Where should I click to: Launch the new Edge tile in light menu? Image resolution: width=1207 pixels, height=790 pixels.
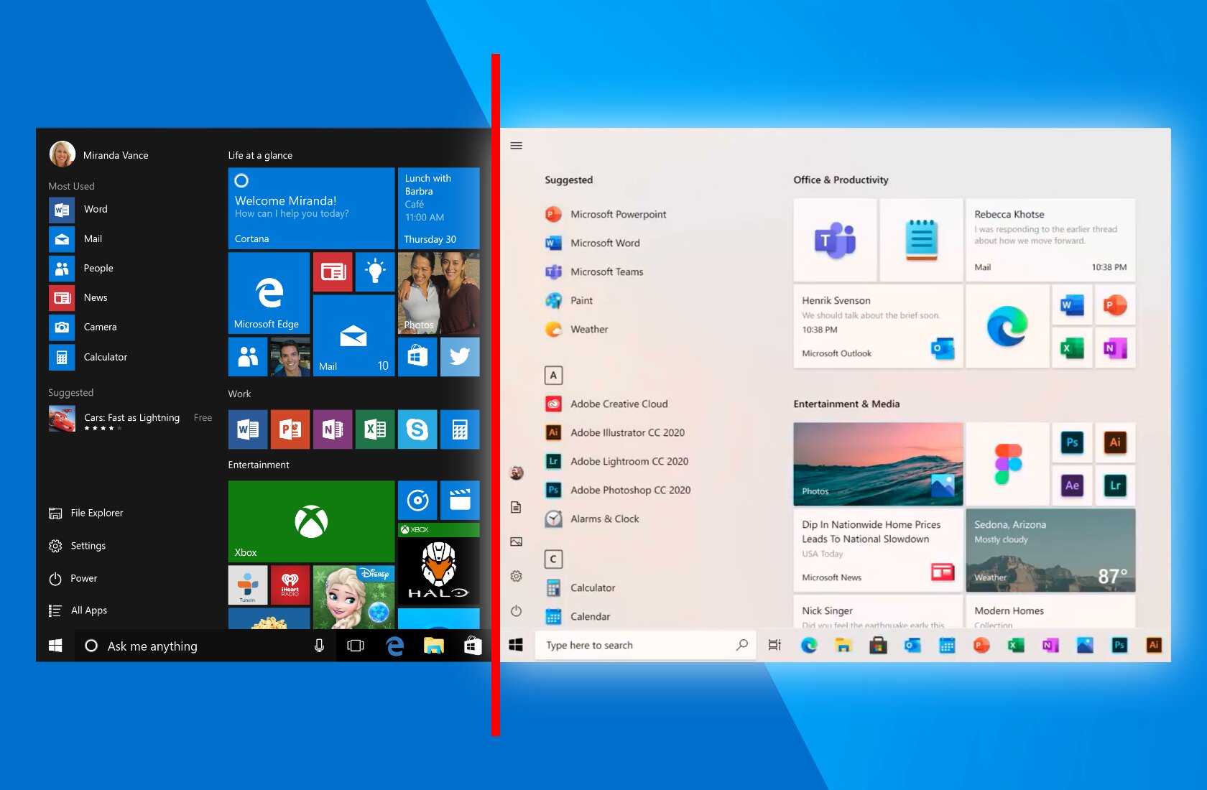click(x=1007, y=326)
